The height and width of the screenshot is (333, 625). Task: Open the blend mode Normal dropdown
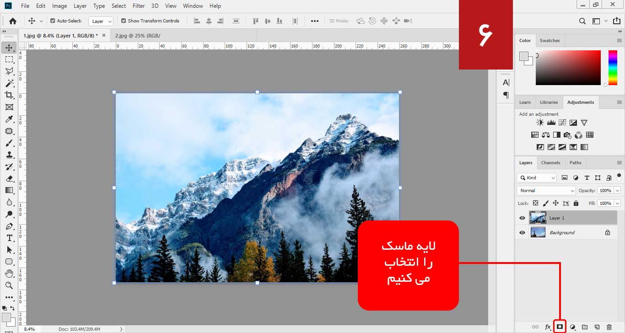(x=546, y=190)
